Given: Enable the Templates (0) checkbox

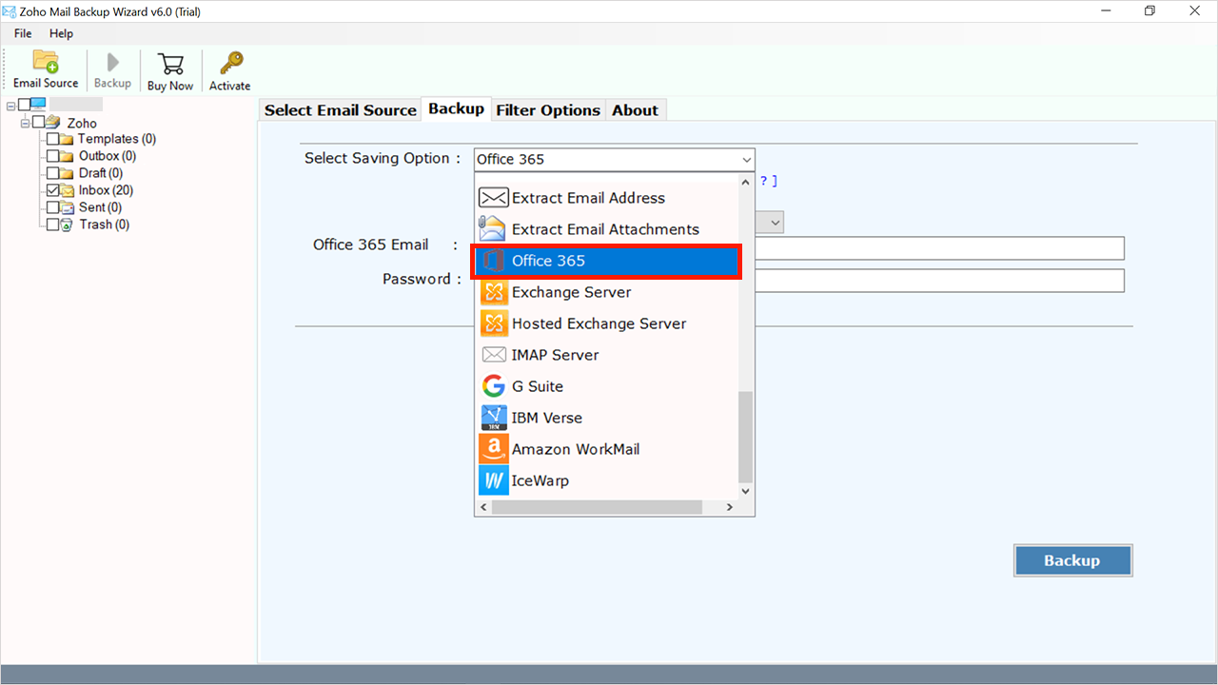Looking at the screenshot, I should (x=52, y=139).
